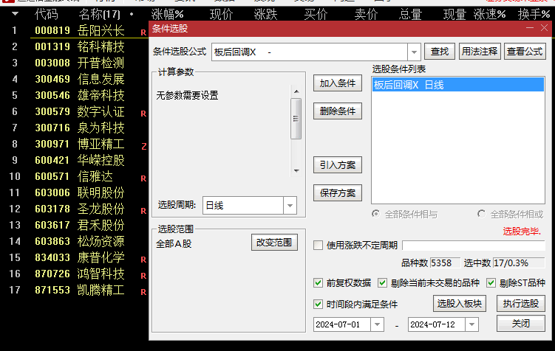Select 板后回调X 日线 condition in list
Screen dimensions: 555x351
(457, 85)
